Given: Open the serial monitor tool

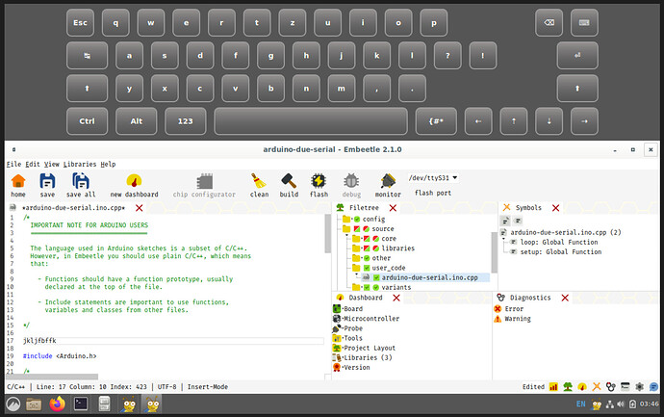Looking at the screenshot, I should pos(388,182).
